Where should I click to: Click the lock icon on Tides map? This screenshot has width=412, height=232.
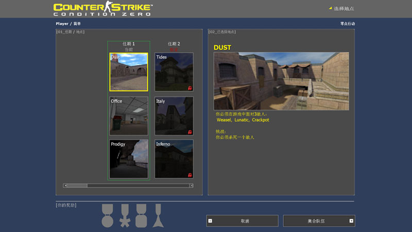click(190, 88)
